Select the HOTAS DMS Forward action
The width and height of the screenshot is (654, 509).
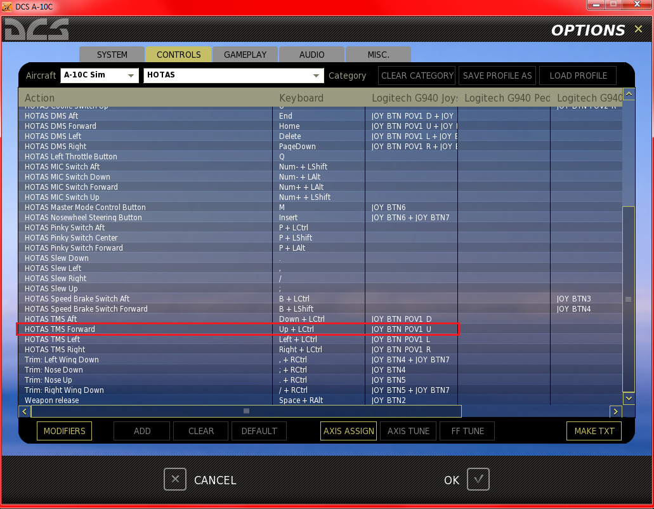(x=60, y=126)
